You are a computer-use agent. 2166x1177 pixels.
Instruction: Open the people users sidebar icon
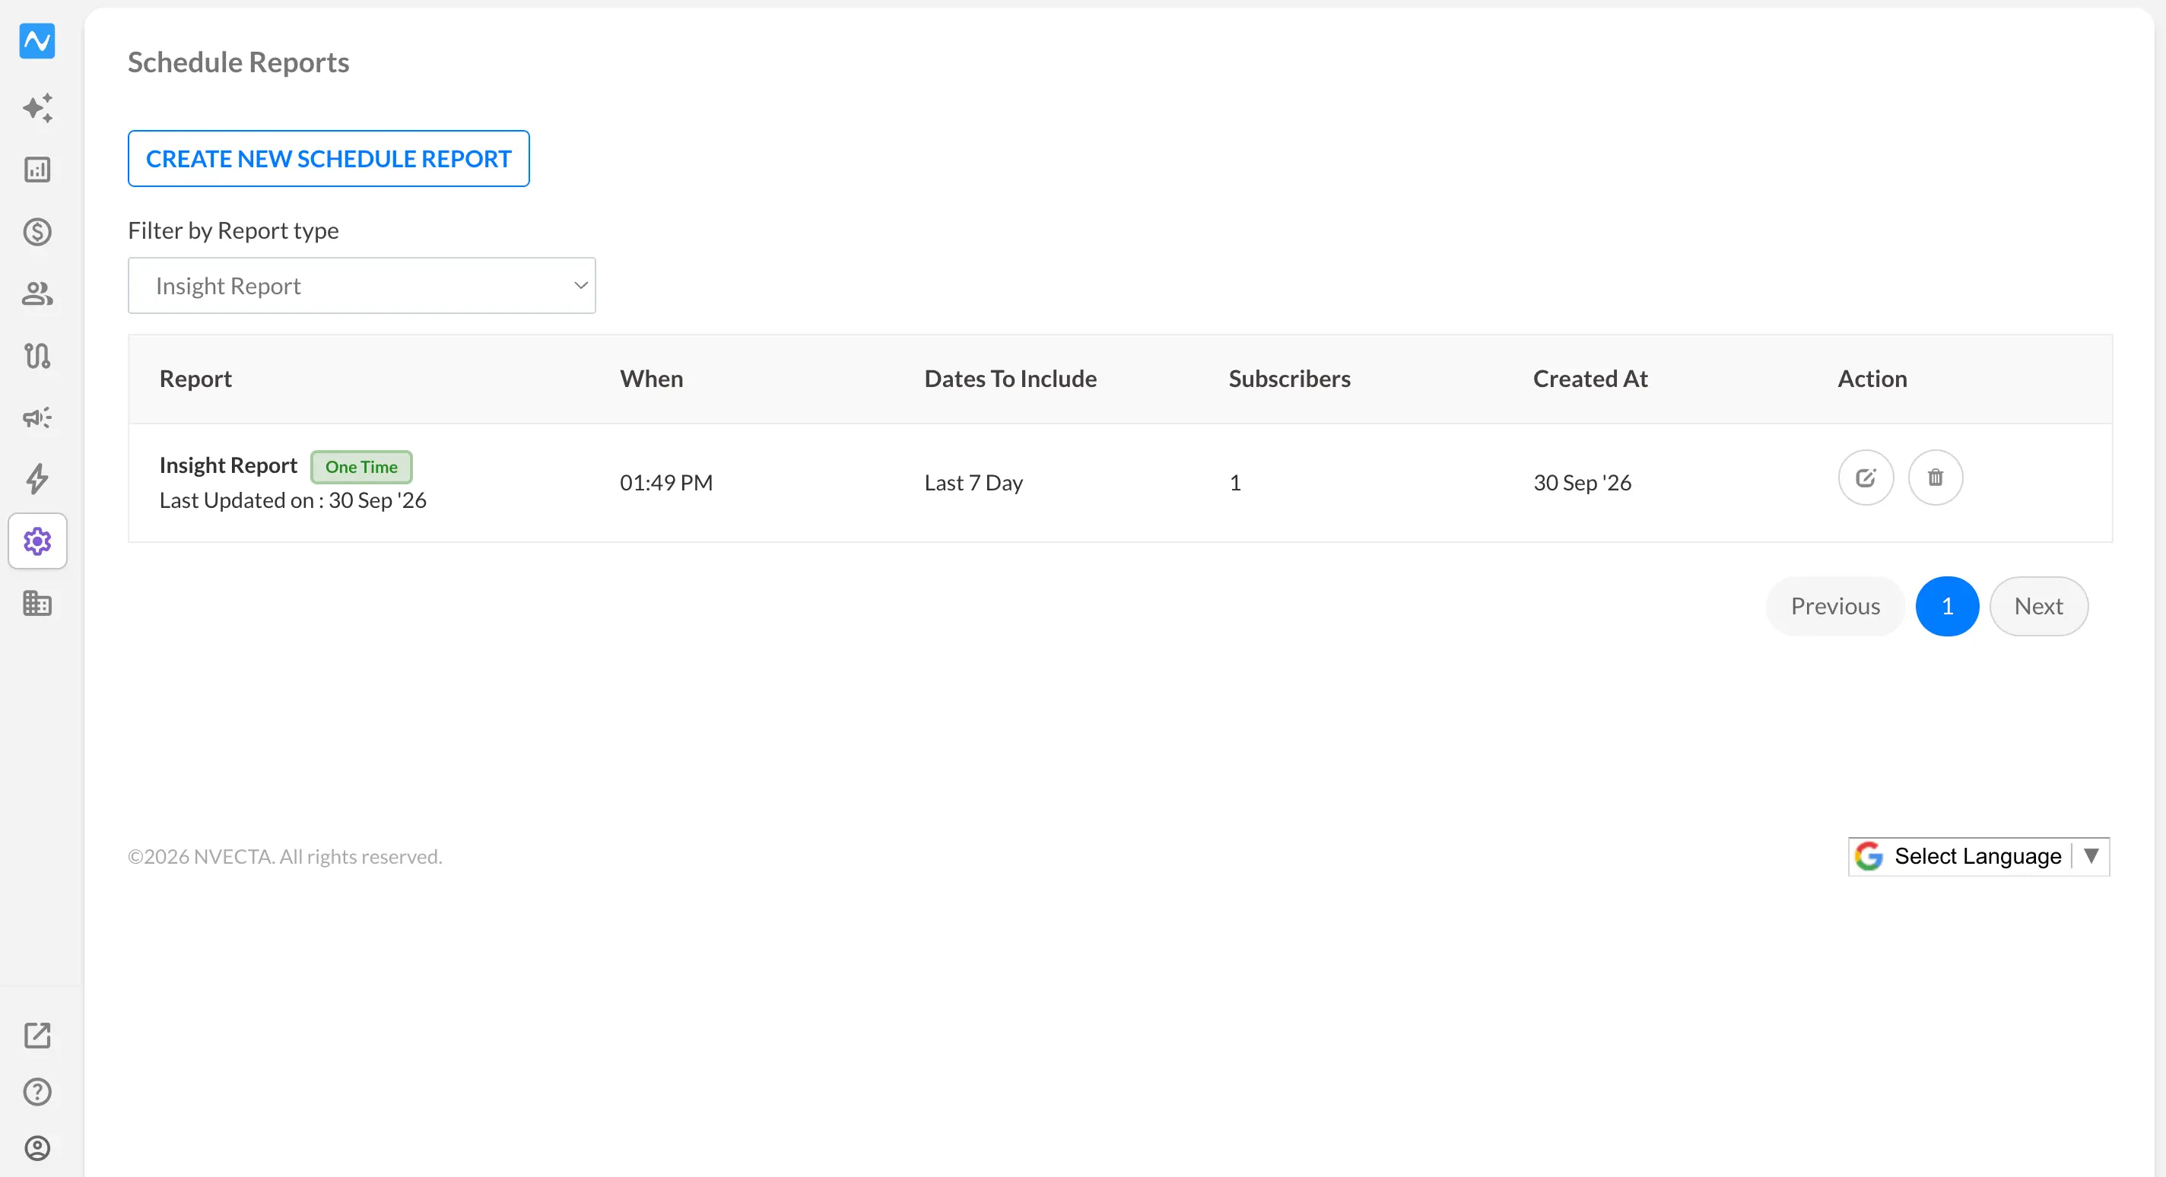tap(37, 293)
